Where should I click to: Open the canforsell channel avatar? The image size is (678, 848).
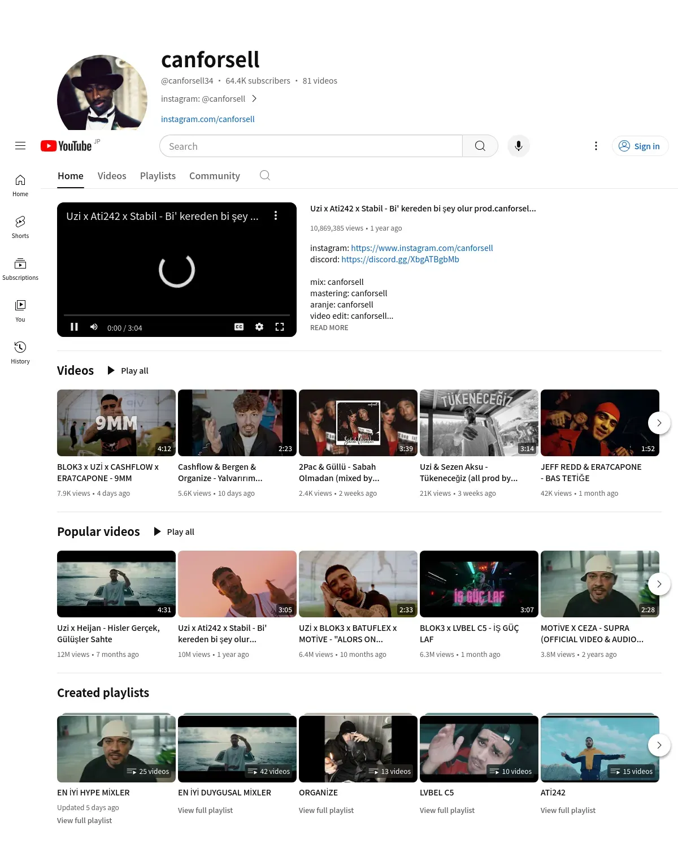point(102,93)
